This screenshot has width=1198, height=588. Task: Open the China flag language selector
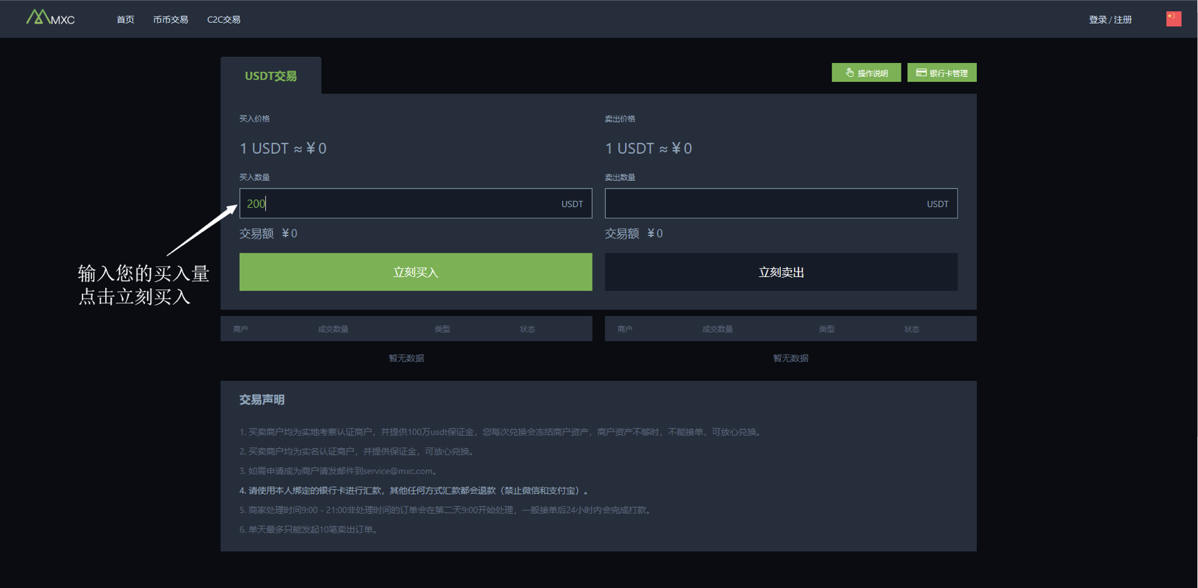coord(1173,19)
